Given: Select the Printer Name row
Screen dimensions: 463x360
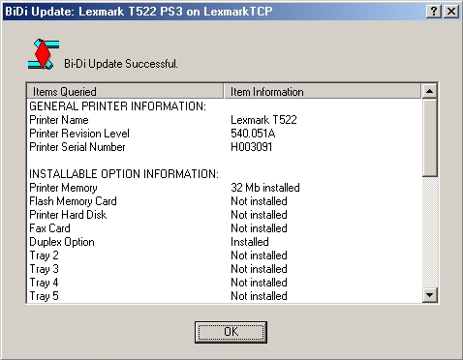Looking at the screenshot, I should click(x=225, y=120).
